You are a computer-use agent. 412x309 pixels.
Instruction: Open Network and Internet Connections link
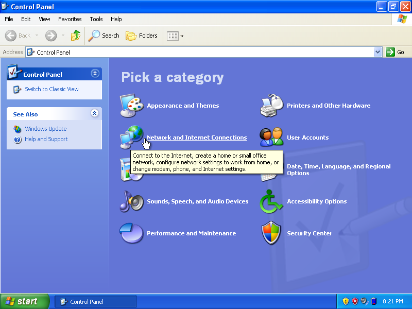(x=197, y=138)
